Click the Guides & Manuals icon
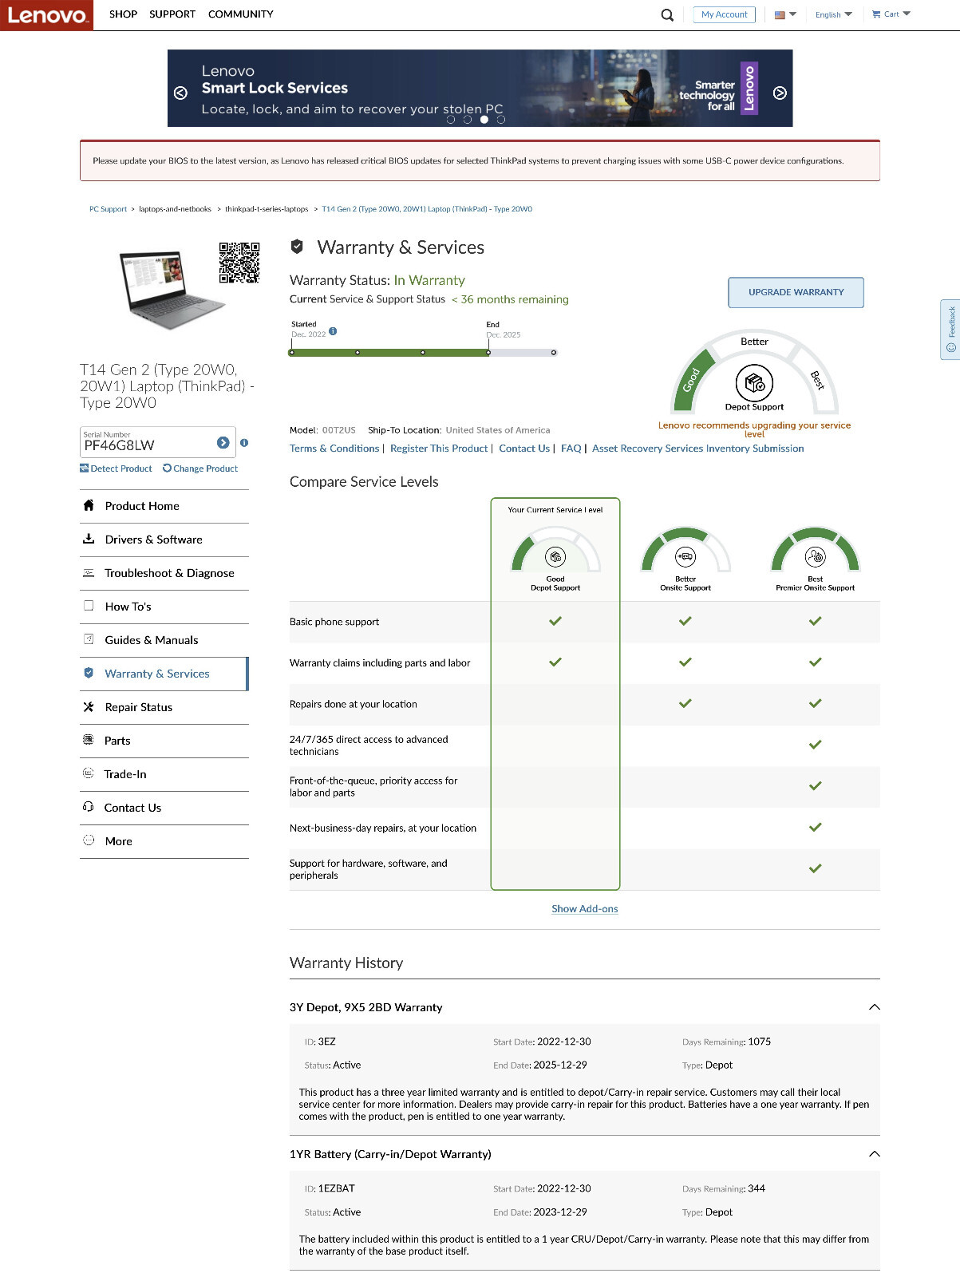960x1277 pixels. pyautogui.click(x=89, y=639)
